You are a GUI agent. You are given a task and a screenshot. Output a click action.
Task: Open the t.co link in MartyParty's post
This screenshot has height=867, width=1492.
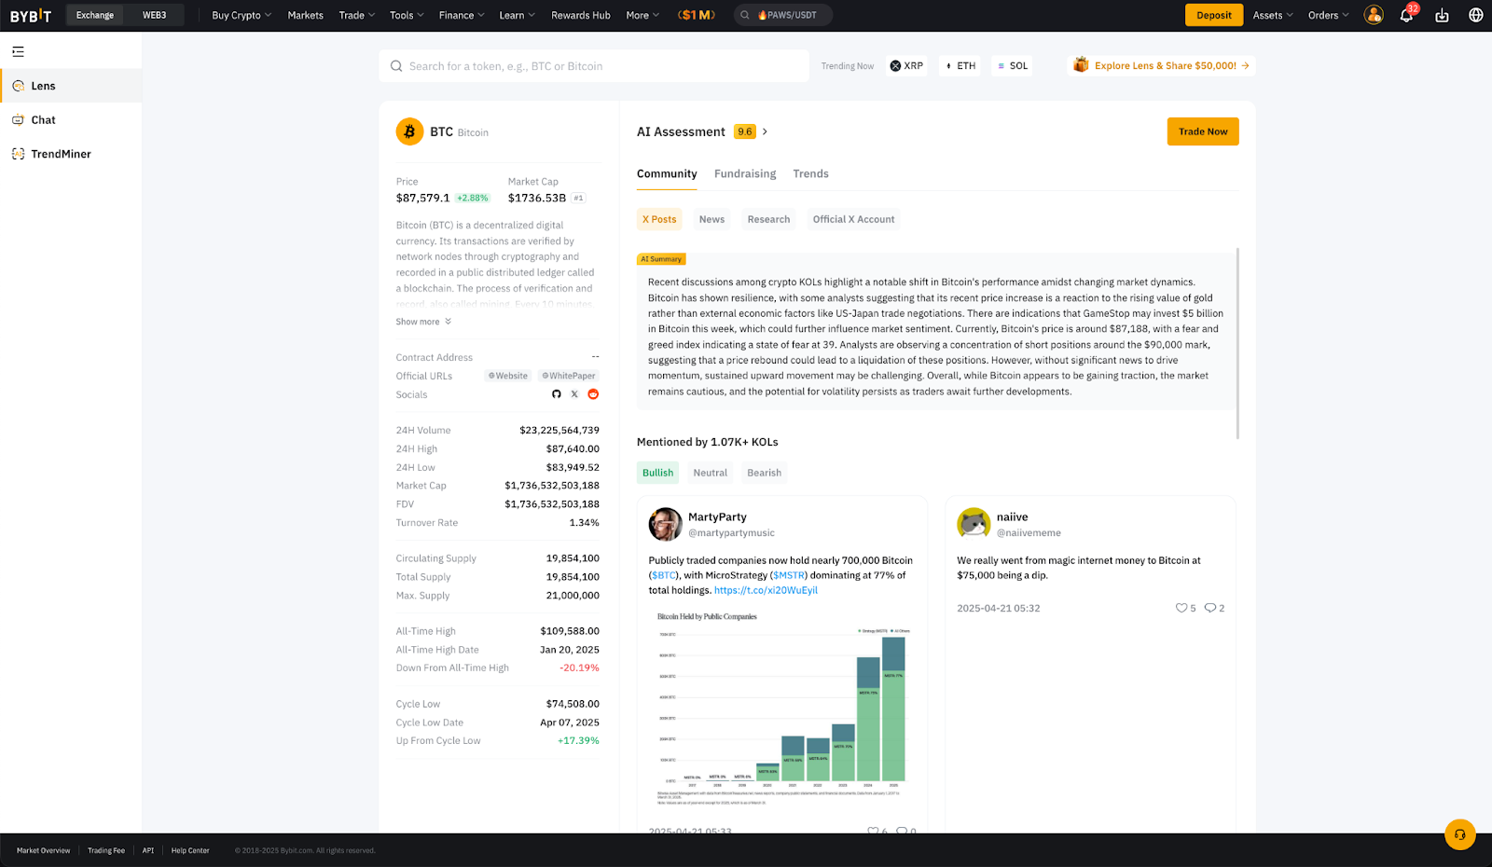766,590
